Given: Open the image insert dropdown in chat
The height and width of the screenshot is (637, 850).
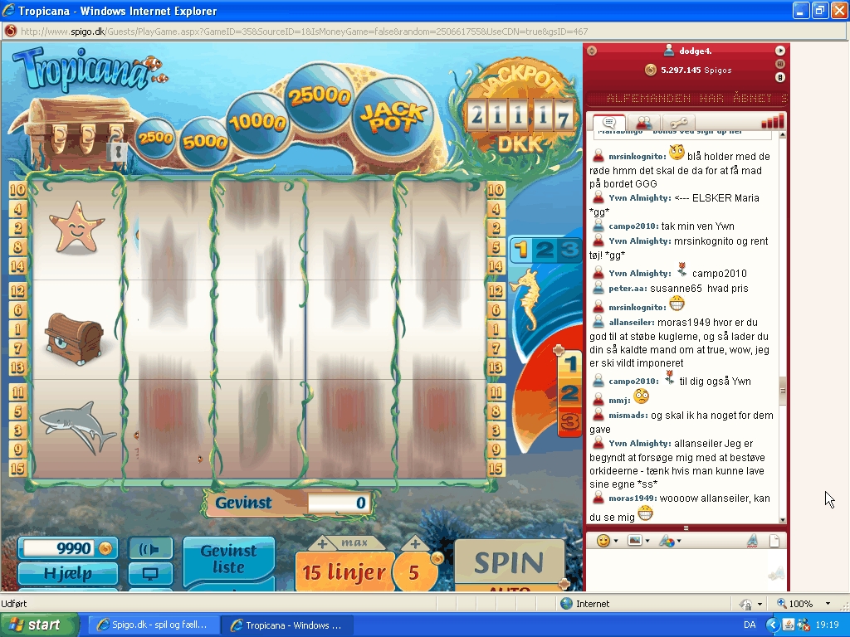Looking at the screenshot, I should pos(637,541).
